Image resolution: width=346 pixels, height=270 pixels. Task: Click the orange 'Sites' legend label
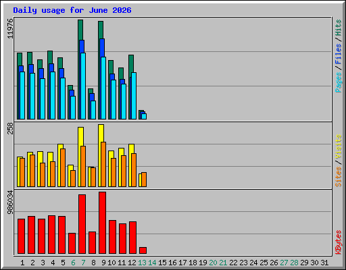(x=339, y=177)
